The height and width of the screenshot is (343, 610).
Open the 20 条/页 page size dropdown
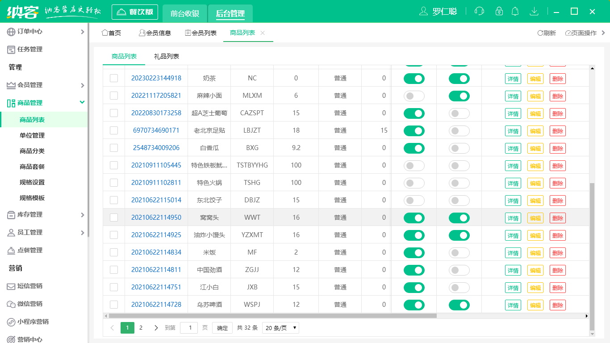(280, 327)
